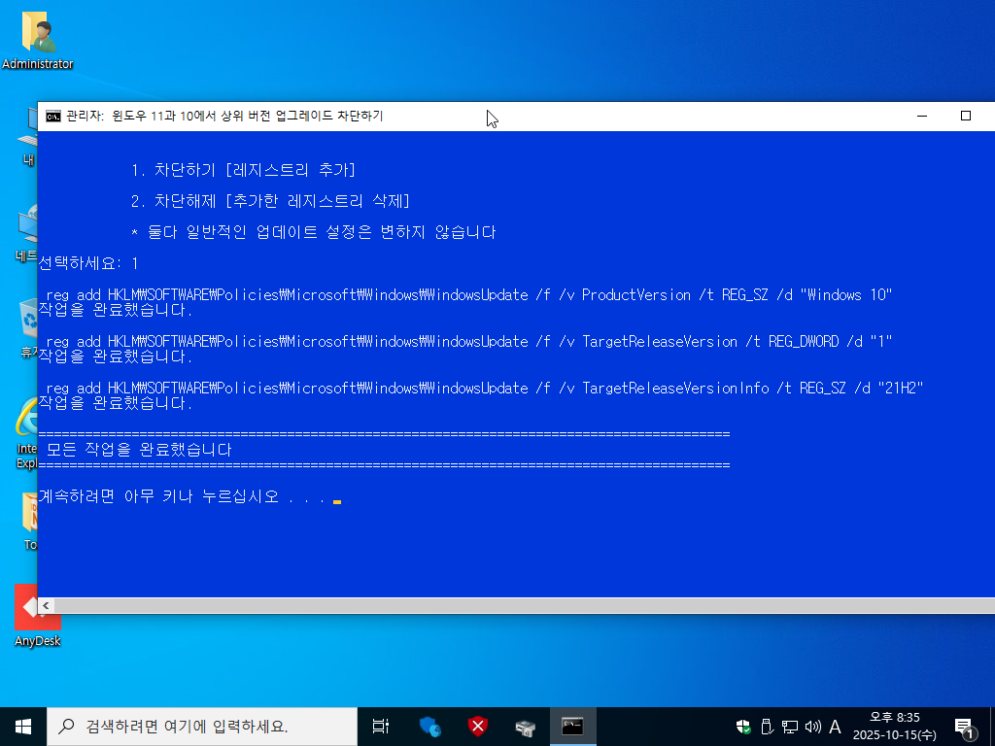Screen dimensions: 995x746
Task: Open the volume control tray icon
Action: click(x=812, y=727)
